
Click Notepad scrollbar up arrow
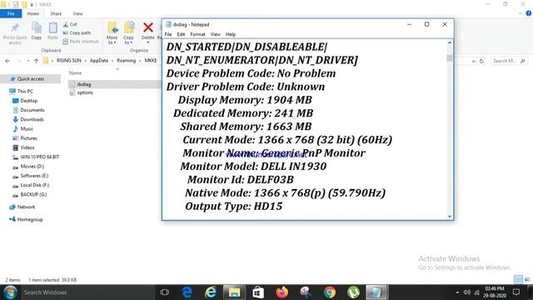pyautogui.click(x=450, y=42)
